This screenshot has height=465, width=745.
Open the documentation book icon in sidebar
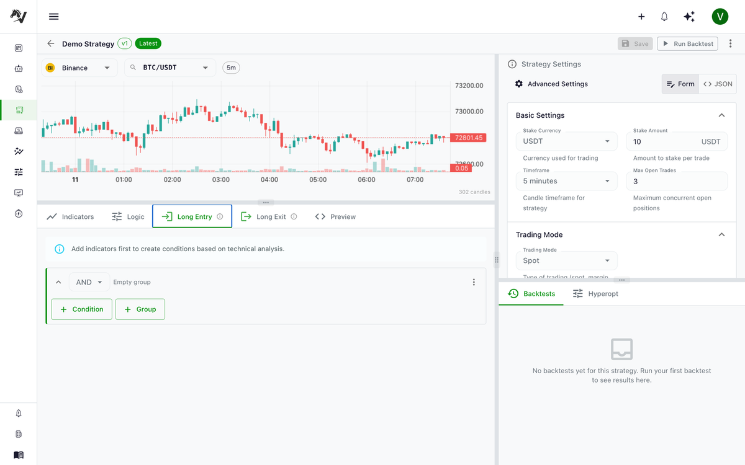pos(19,454)
